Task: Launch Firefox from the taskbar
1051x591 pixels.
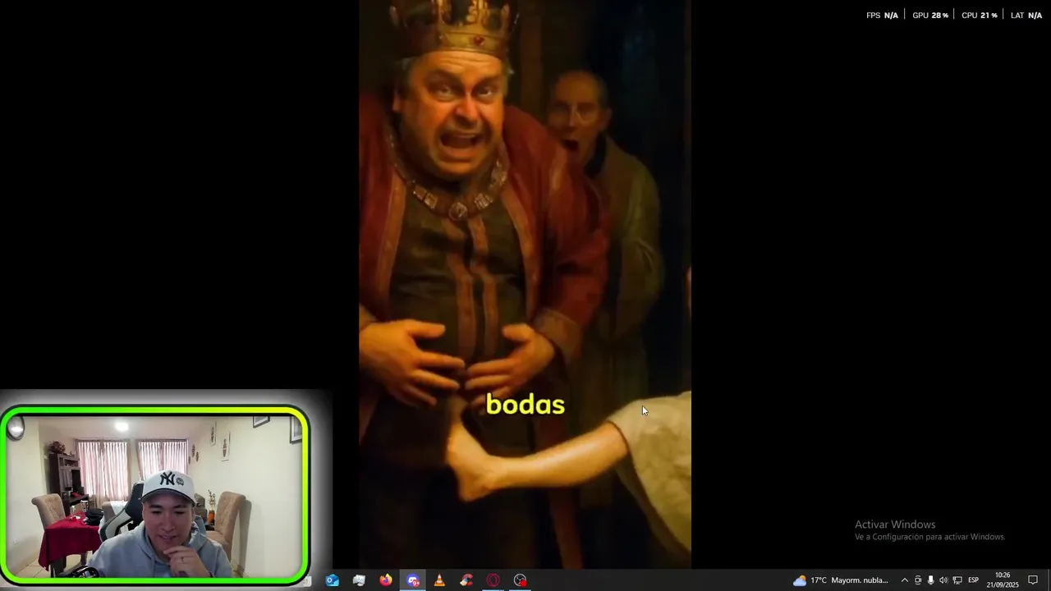Action: [x=386, y=580]
